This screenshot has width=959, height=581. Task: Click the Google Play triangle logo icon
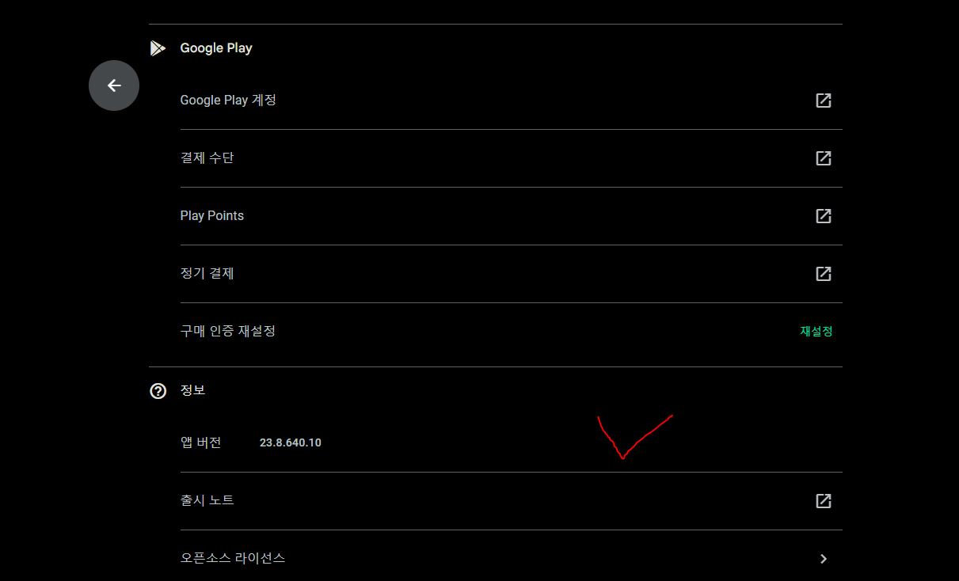point(158,48)
